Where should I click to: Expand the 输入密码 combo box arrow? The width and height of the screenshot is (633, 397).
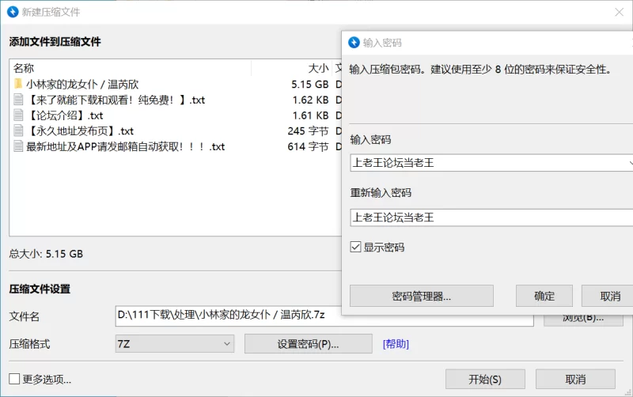click(630, 163)
